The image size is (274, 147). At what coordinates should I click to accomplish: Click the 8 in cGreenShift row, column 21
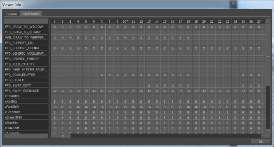coord(212,118)
